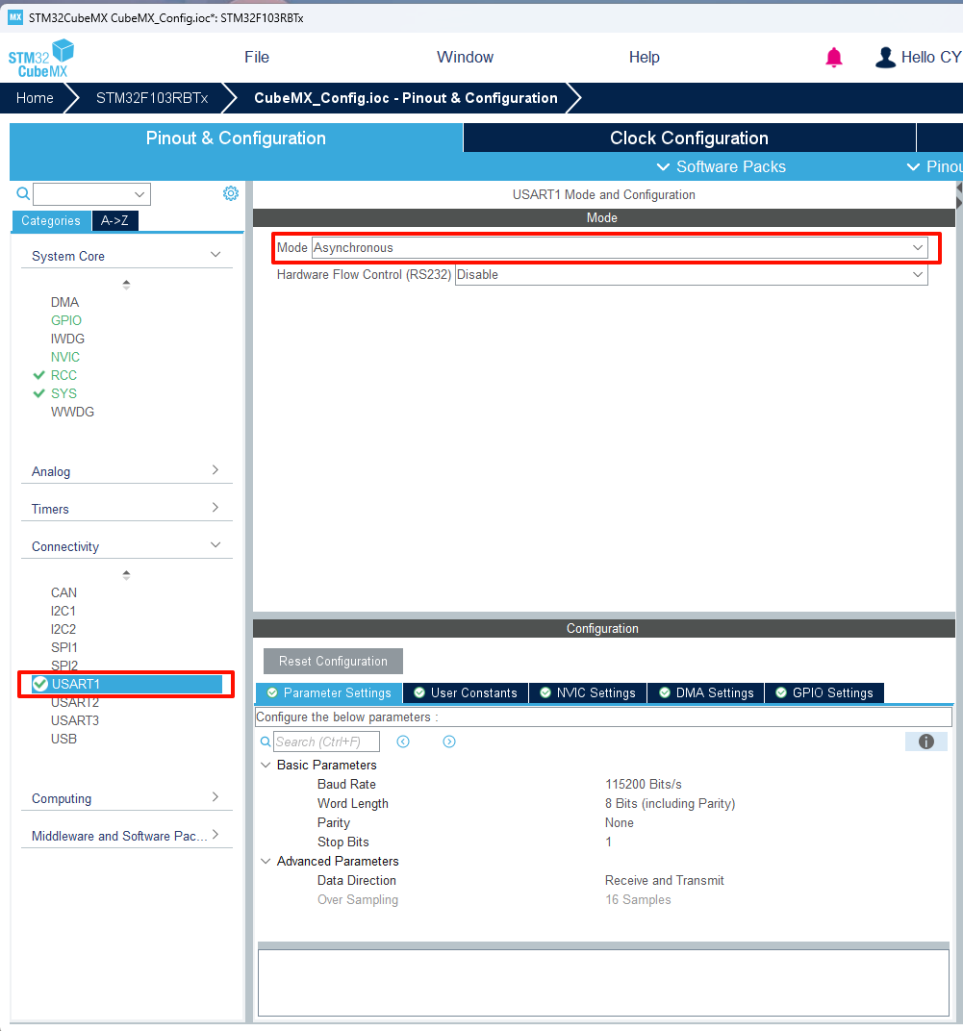963x1031 pixels.
Task: Click the info icon in Parameter Settings
Action: tap(925, 742)
